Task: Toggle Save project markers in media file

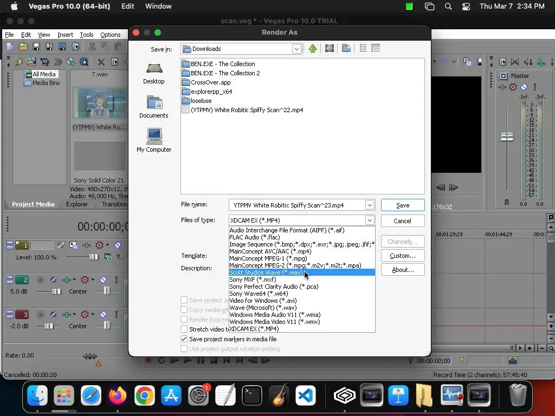Action: pyautogui.click(x=184, y=339)
